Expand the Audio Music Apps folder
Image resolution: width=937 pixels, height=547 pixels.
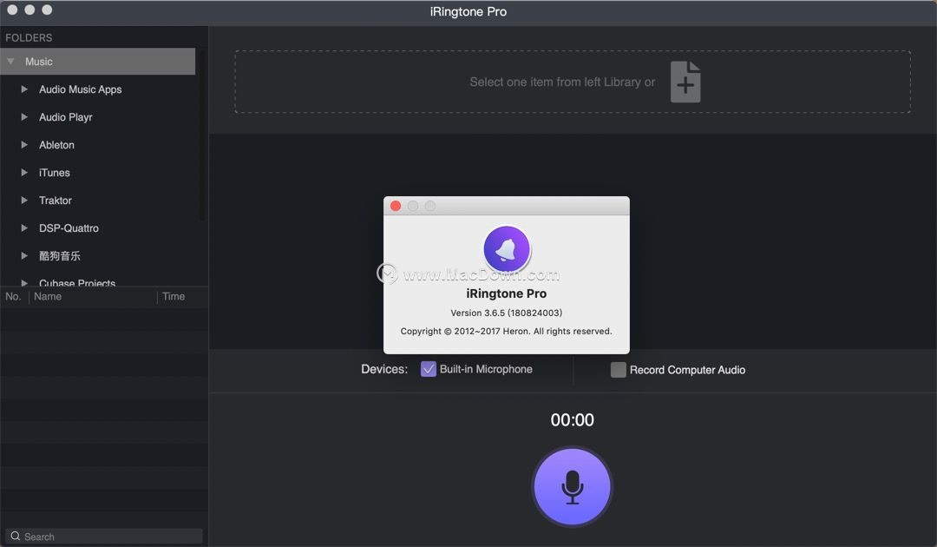[x=24, y=89]
